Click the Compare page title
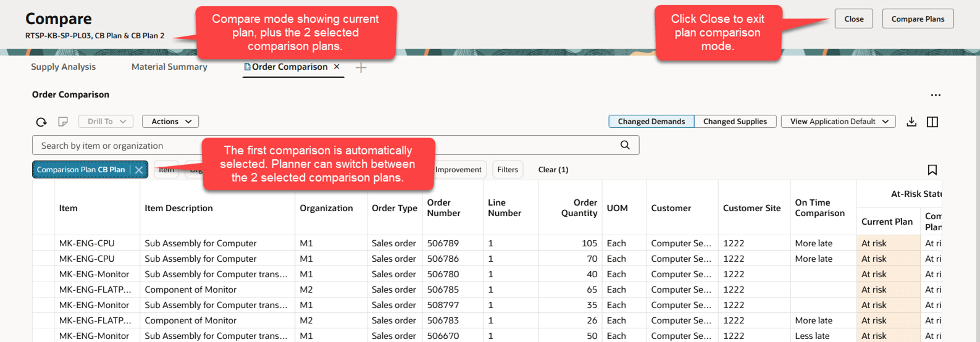The image size is (980, 342). coord(58,19)
